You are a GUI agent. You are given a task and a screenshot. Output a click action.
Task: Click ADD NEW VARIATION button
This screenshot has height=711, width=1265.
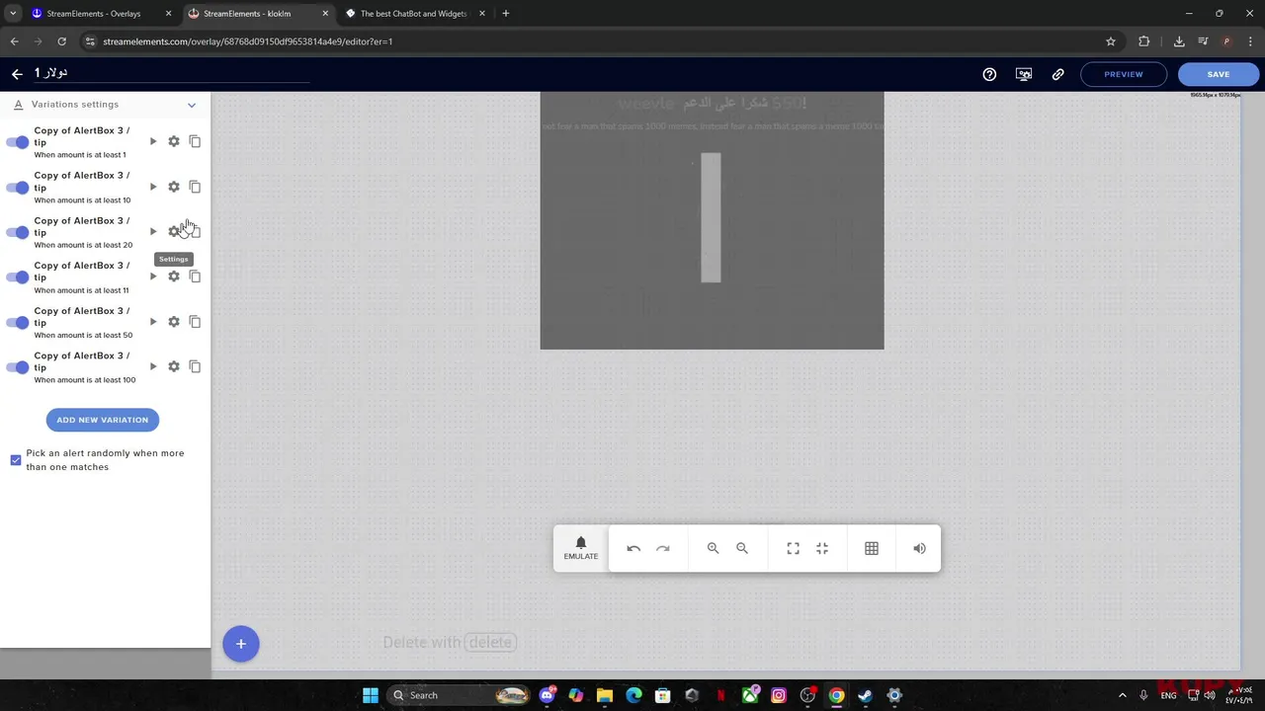click(103, 420)
